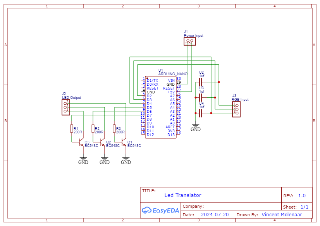This screenshot has width=320, height=226.
Task: Select the J1 Power Input connector symbol
Action: coord(189,41)
